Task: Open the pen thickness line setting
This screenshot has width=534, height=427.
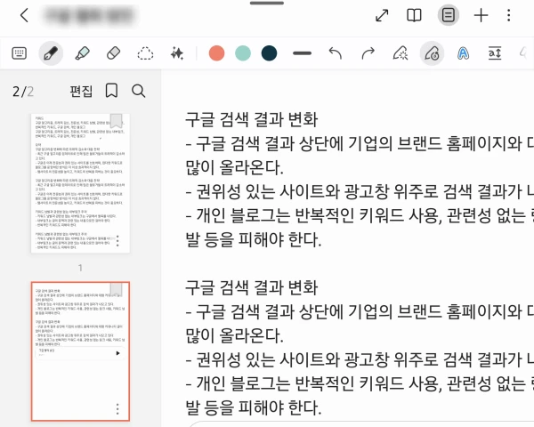Action: tap(302, 53)
